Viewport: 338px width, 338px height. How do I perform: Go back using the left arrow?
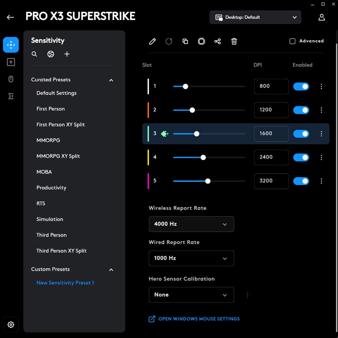tap(10, 17)
